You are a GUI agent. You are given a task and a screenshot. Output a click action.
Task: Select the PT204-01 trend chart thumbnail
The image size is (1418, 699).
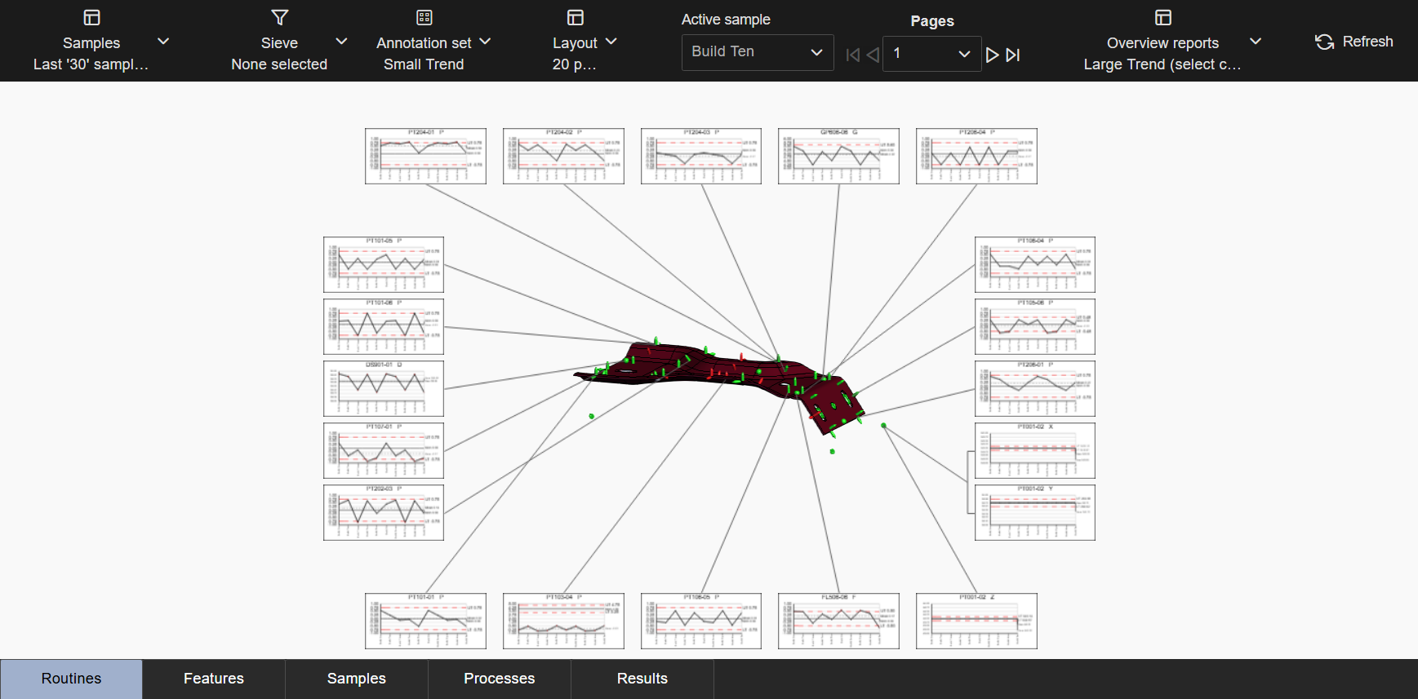pos(425,156)
